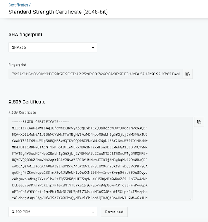Viewport: 208px width, 222px height.
Task: Open the SHA256 fingerprint dropdown
Action: click(x=53, y=47)
